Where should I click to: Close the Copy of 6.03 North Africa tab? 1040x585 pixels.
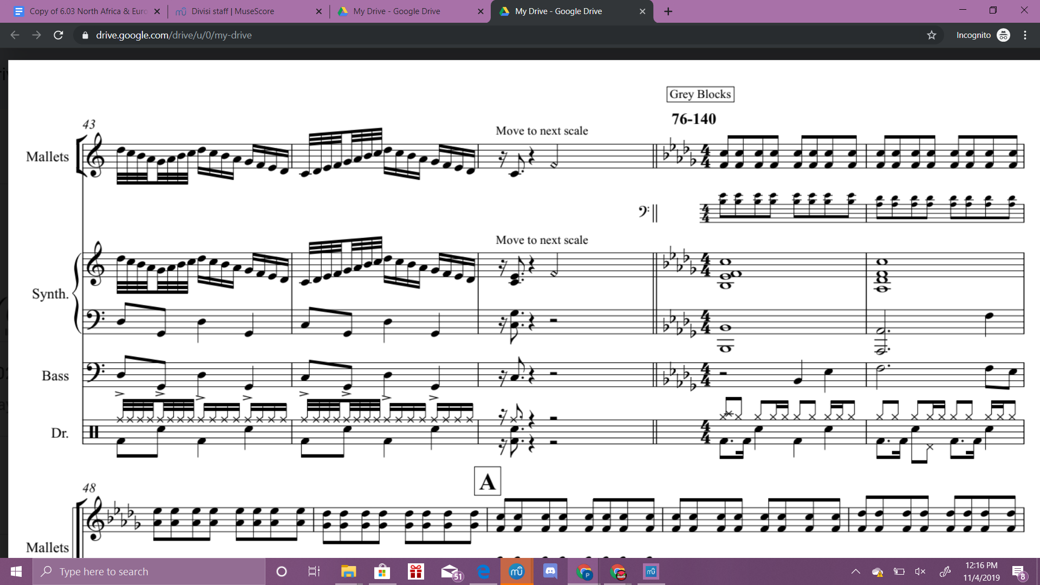[x=157, y=11]
